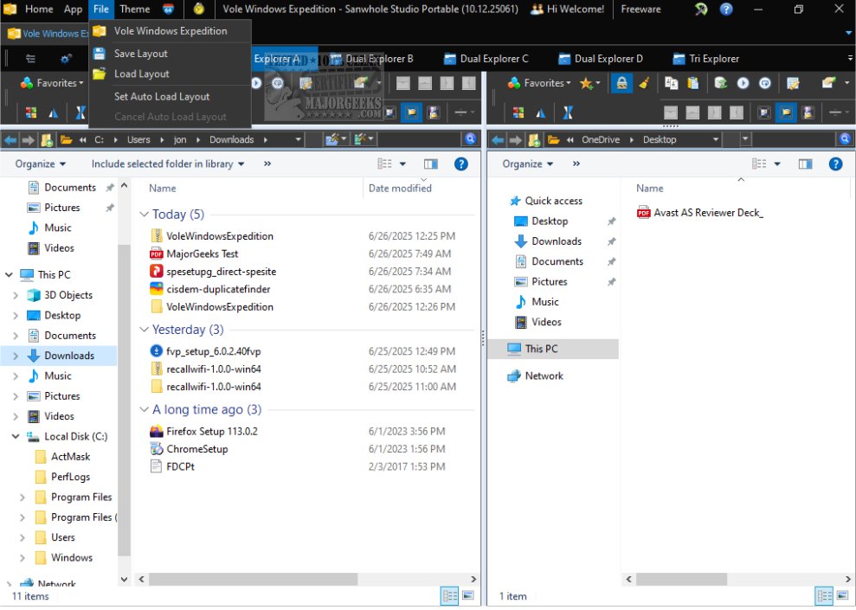Viewport: 856px width, 610px height.
Task: Click the left navigation tree scrollbar down arrow
Action: click(124, 580)
